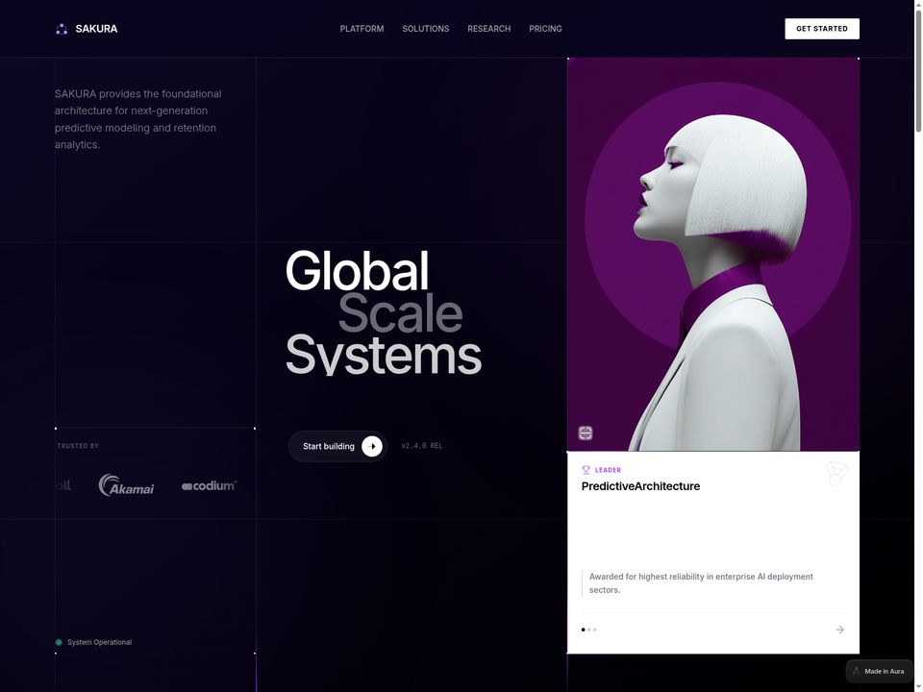Go to the Research nav link

point(489,29)
